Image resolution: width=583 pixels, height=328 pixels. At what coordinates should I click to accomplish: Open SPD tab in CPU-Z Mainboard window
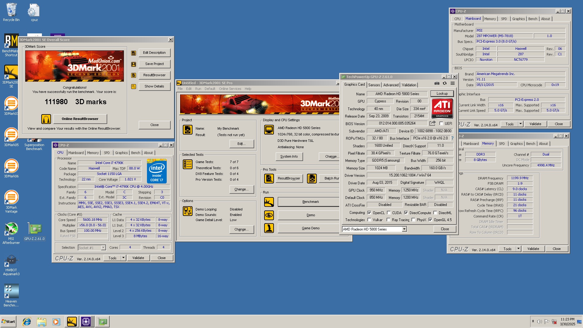[x=504, y=19]
